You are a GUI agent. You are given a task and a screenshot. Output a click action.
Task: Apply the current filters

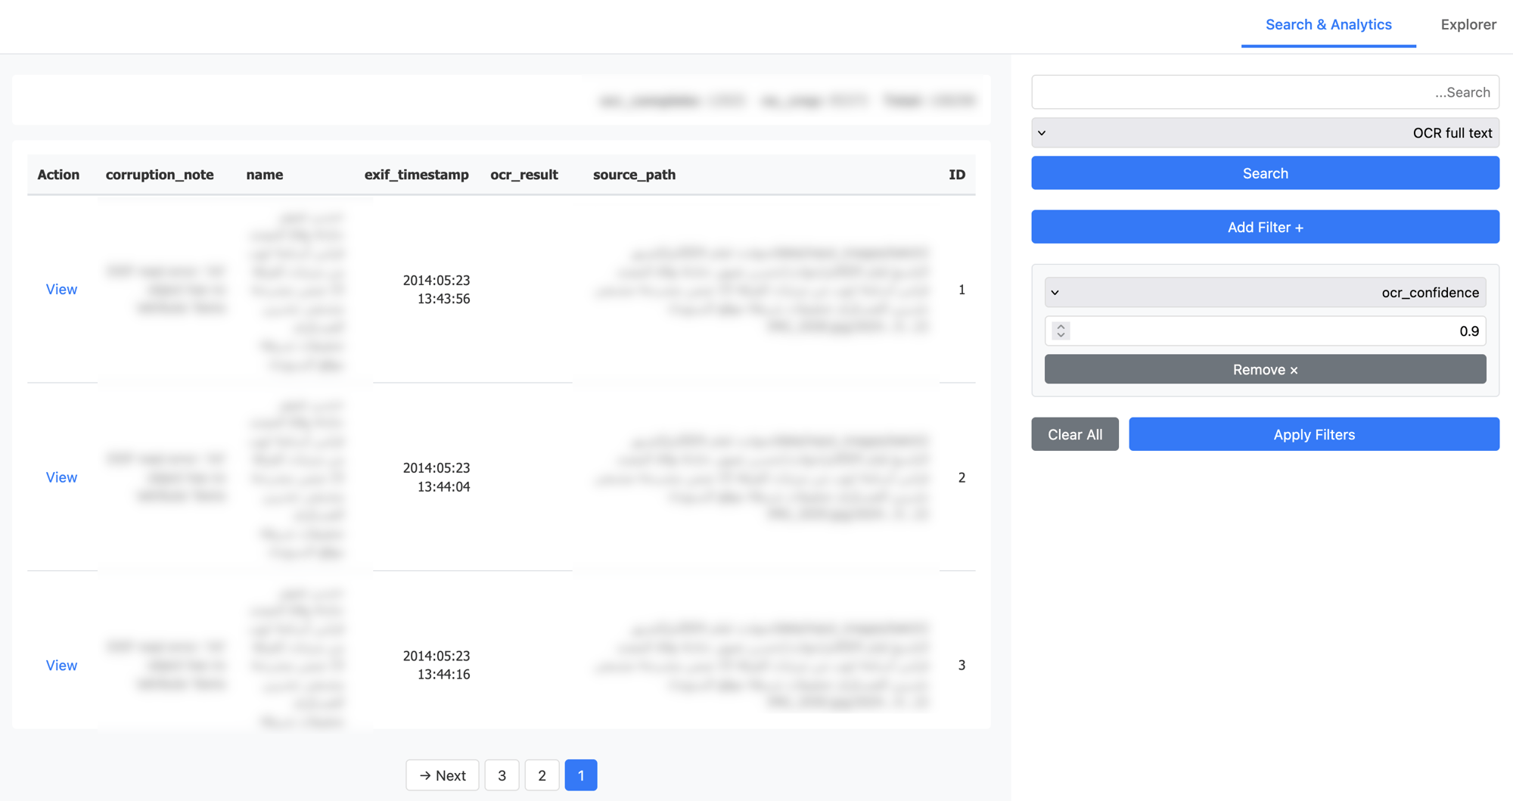tap(1314, 434)
